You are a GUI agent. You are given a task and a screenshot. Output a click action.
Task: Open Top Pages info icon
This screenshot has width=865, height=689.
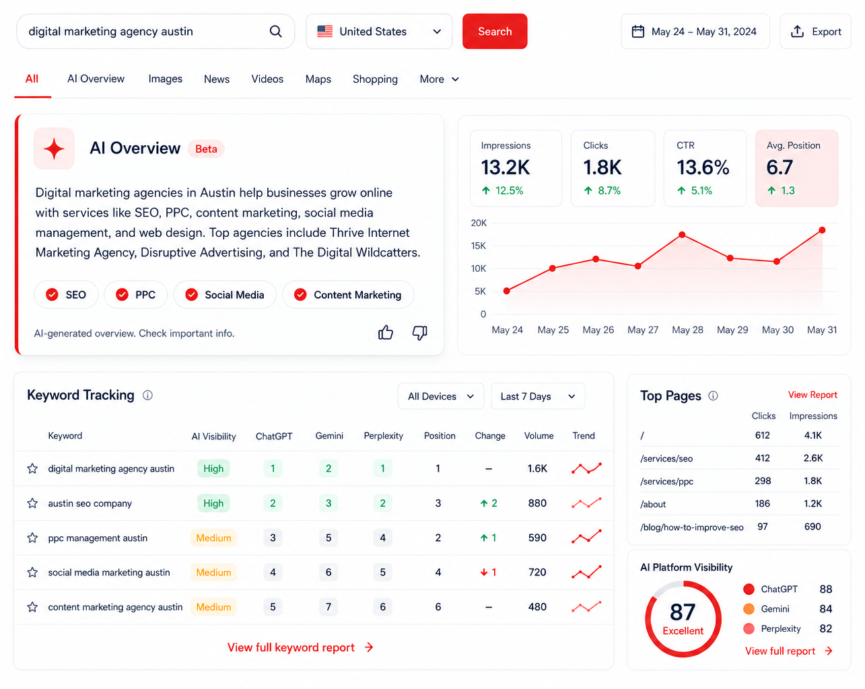[713, 396]
